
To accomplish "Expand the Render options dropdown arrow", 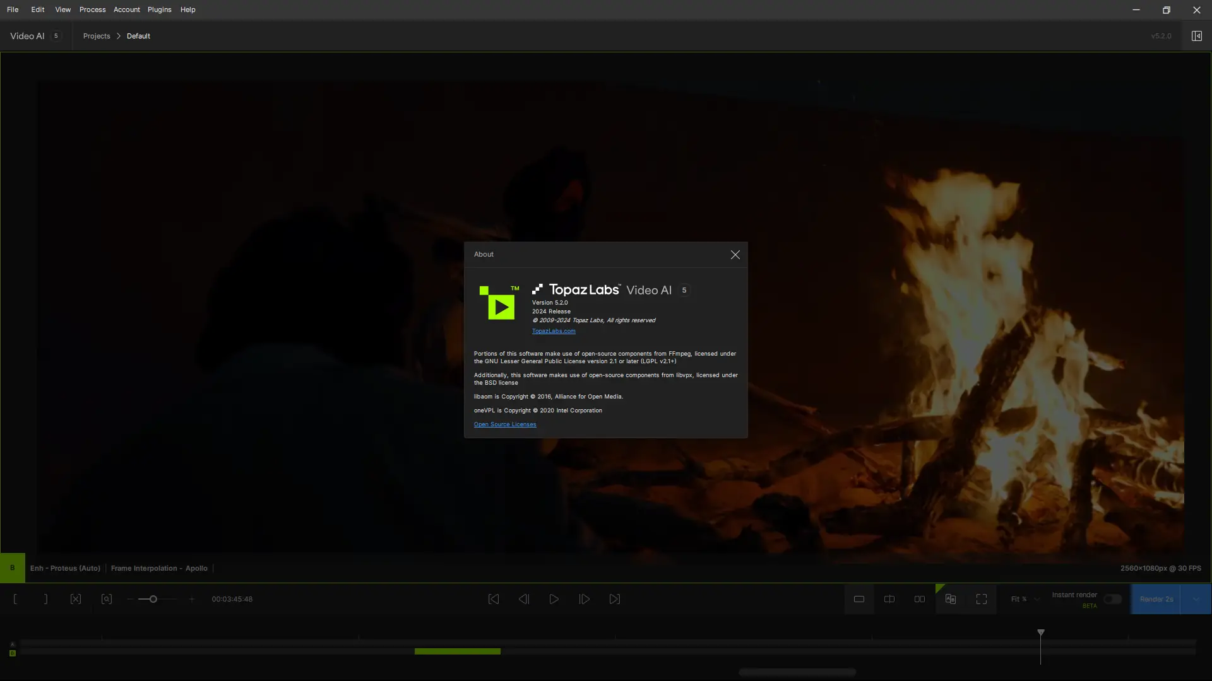I will click(1196, 599).
